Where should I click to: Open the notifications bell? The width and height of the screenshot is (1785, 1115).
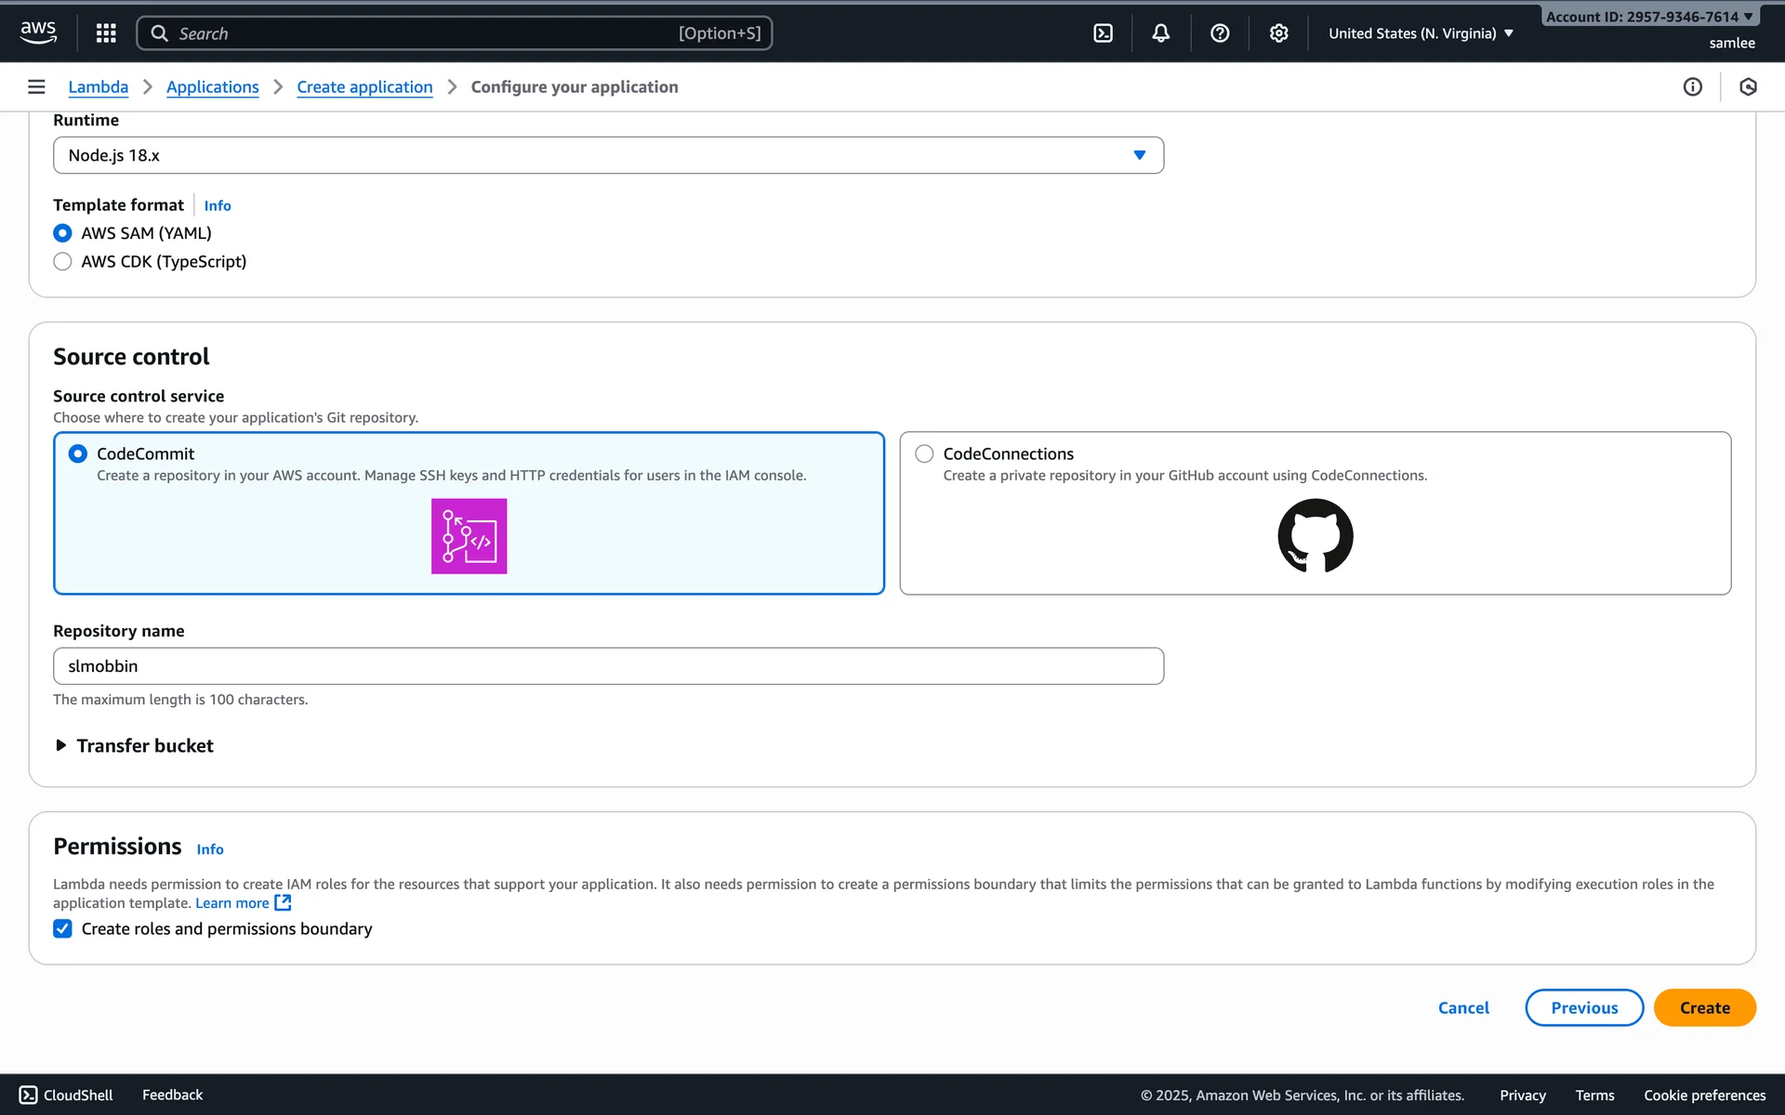coord(1161,33)
